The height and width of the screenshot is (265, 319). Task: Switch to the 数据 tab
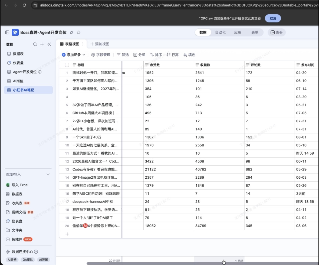pos(203,32)
